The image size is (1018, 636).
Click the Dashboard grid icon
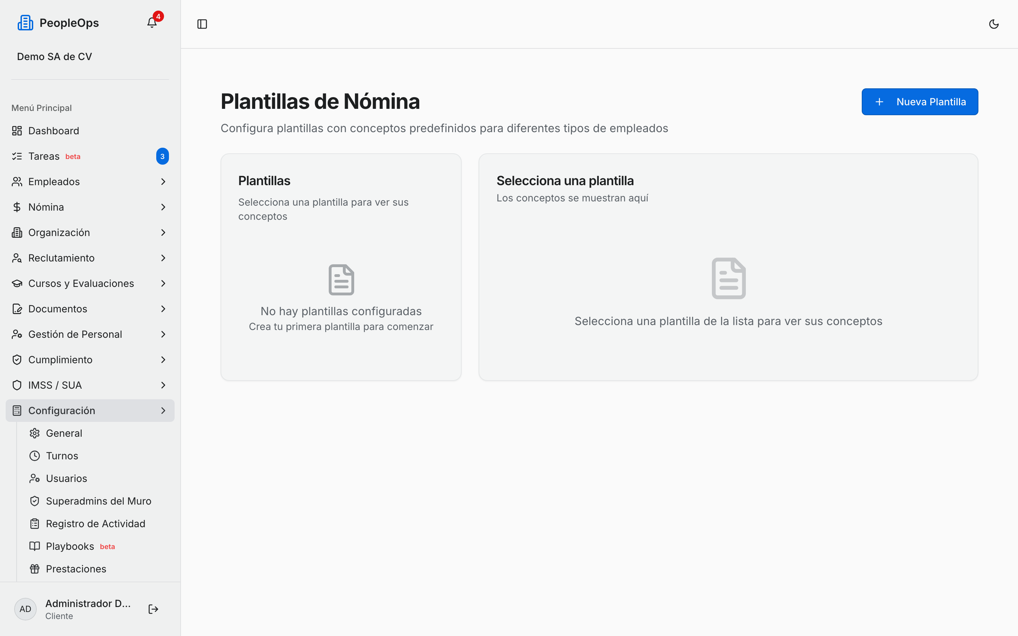coord(17,131)
